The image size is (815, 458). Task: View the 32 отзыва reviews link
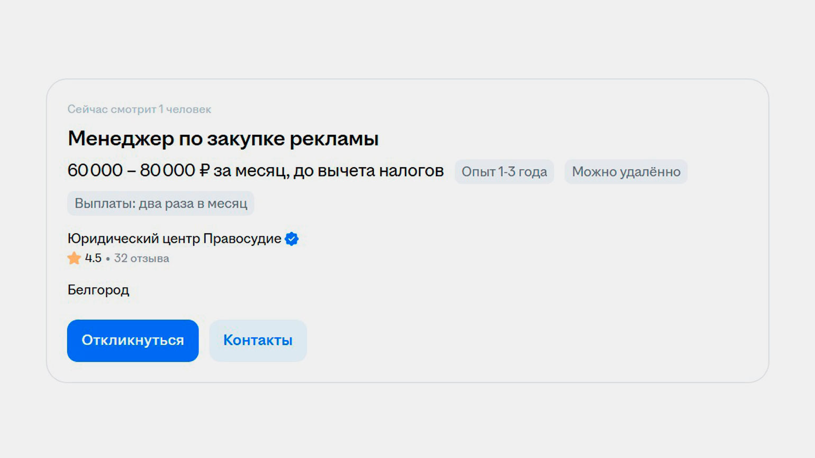(141, 259)
